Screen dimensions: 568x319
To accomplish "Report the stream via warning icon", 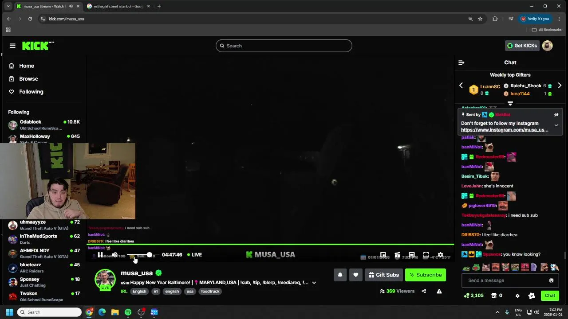I will (439, 291).
